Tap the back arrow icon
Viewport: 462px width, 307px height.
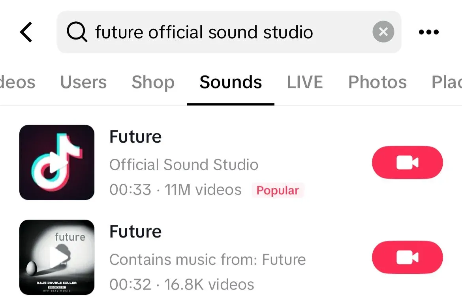pyautogui.click(x=26, y=32)
